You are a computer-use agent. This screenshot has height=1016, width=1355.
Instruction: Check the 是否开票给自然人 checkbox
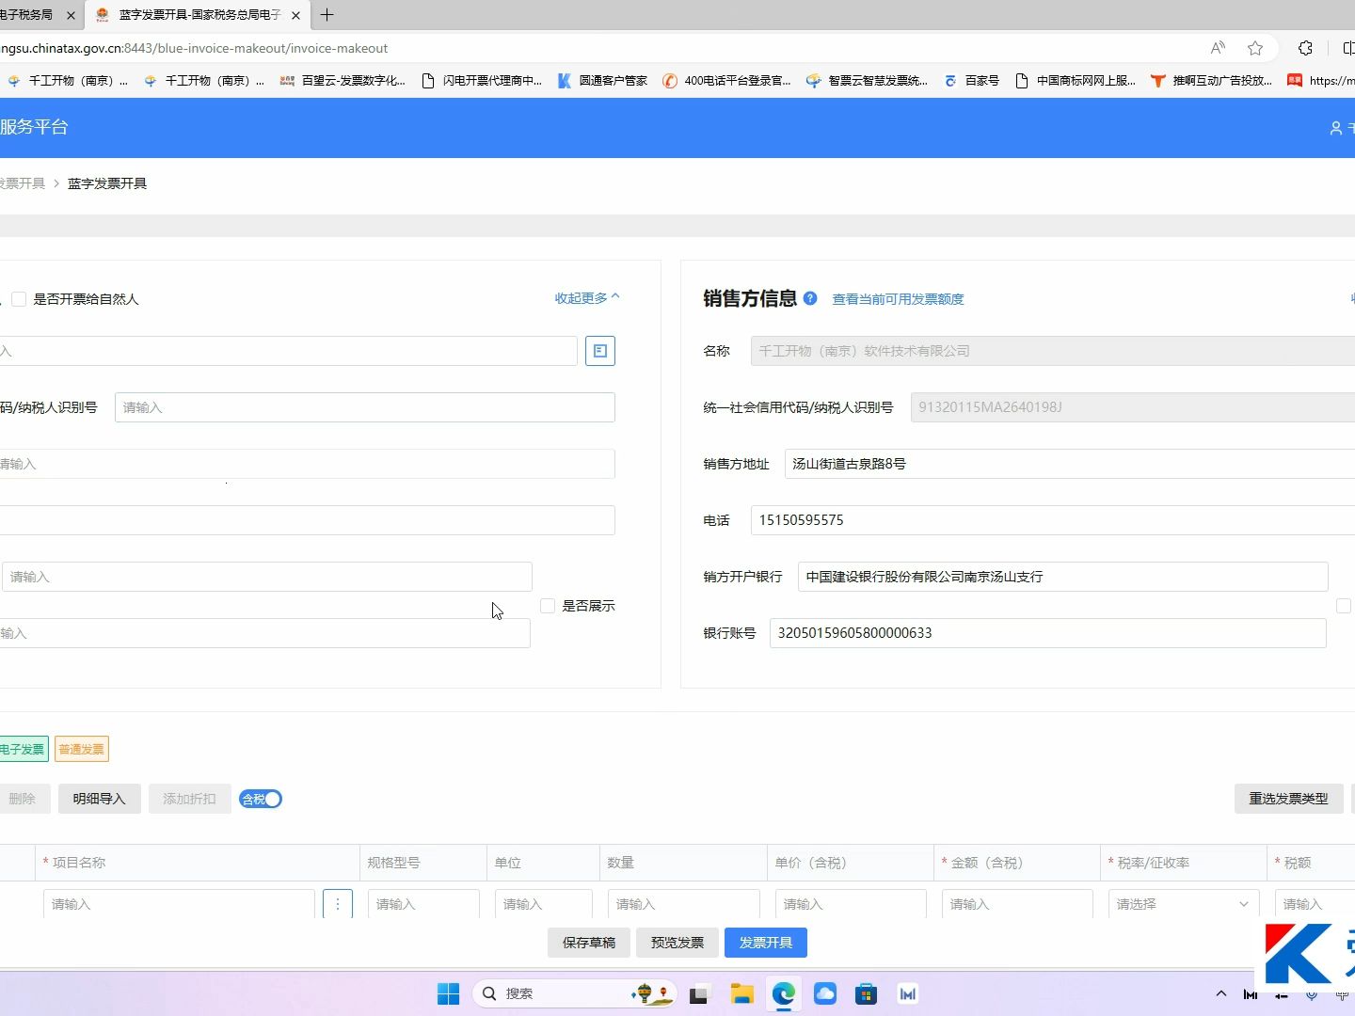tap(19, 299)
